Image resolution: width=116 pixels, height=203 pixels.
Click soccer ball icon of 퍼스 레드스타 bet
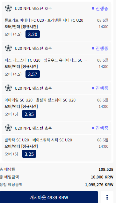click(8, 48)
